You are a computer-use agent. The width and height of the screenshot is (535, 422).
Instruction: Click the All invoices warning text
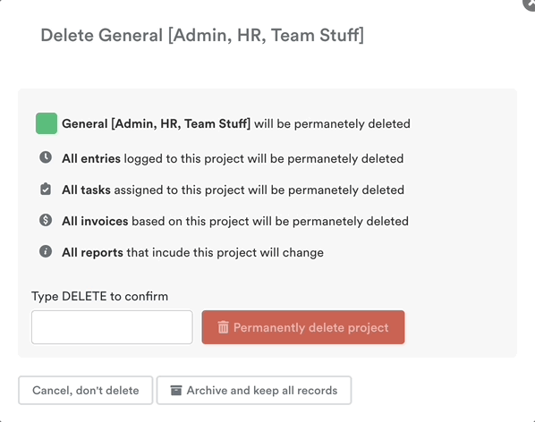click(x=235, y=222)
